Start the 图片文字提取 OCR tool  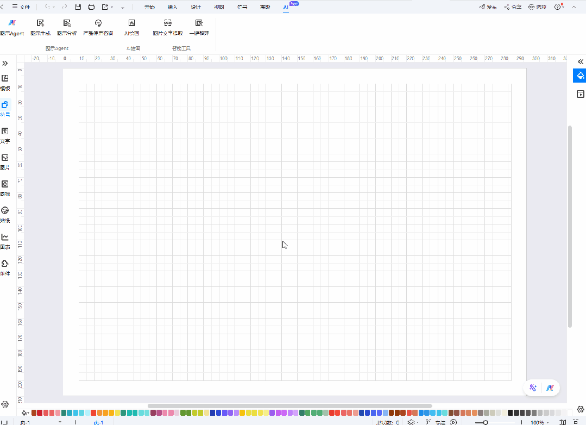point(168,28)
